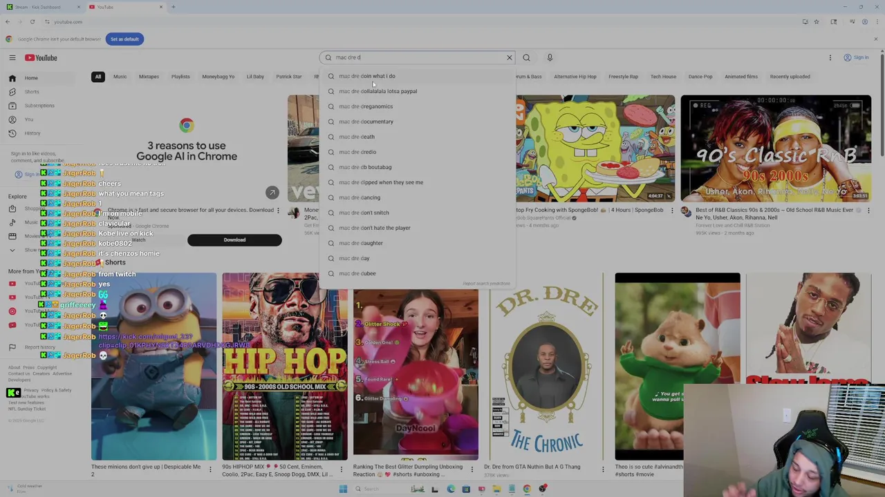Switch to the Kick Dashboard tab
This screenshot has height=497, width=885.
point(42,7)
